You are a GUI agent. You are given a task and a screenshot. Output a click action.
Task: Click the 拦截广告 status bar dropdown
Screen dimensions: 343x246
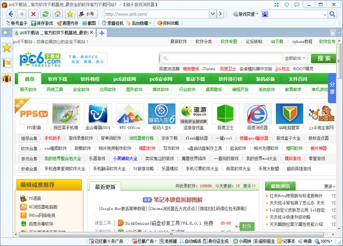[x=145, y=241]
